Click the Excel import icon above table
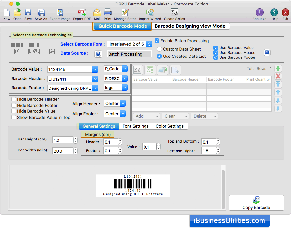The height and width of the screenshot is (228, 291). click(x=150, y=70)
